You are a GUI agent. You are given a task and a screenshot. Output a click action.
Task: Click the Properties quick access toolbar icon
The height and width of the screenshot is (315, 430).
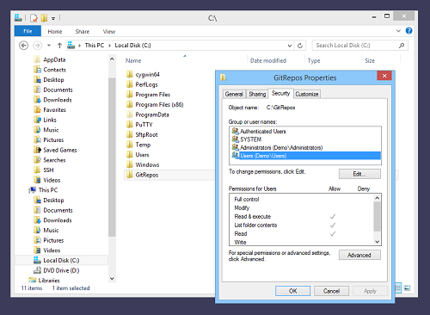coord(34,18)
